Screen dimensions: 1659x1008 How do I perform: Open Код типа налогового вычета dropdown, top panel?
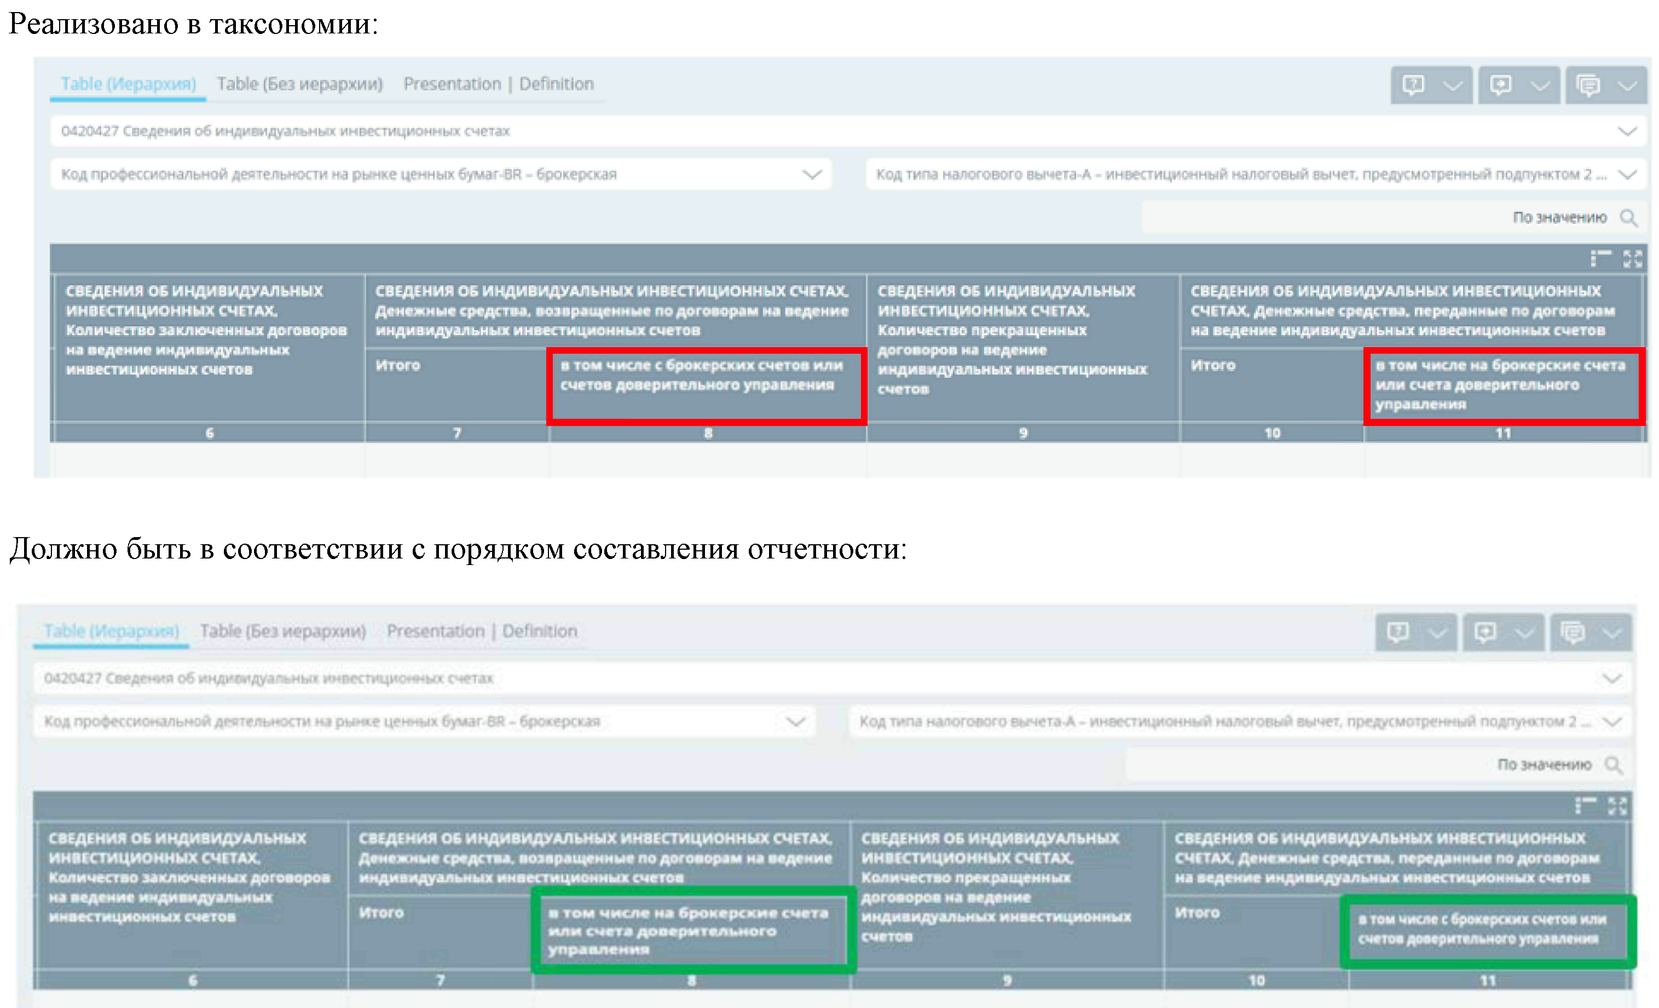(x=1256, y=175)
